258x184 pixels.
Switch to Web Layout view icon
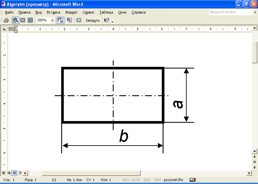click(x=9, y=173)
